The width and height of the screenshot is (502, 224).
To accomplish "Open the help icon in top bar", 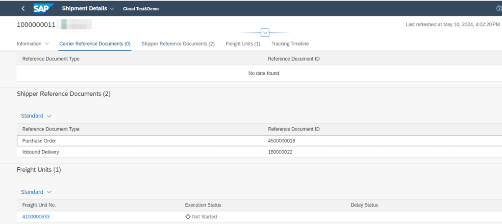I will [x=499, y=8].
